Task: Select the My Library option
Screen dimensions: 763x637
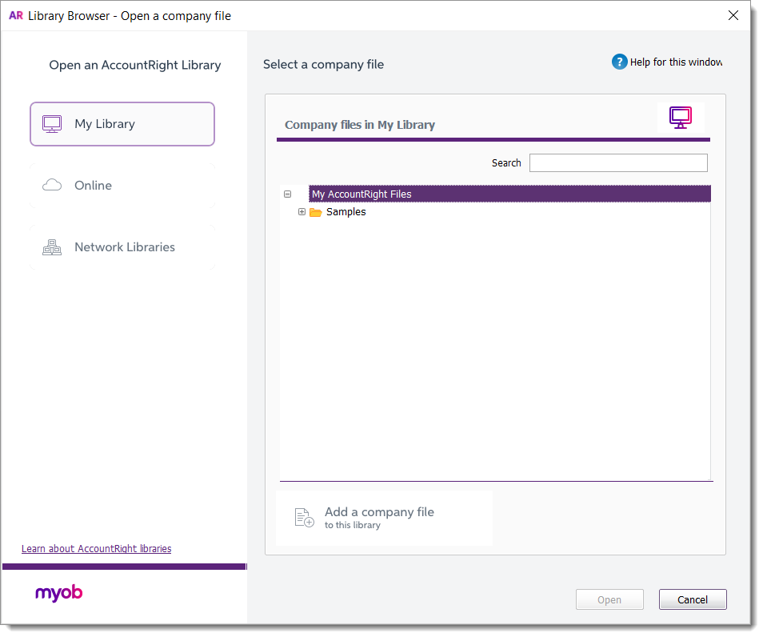Action: click(x=122, y=124)
